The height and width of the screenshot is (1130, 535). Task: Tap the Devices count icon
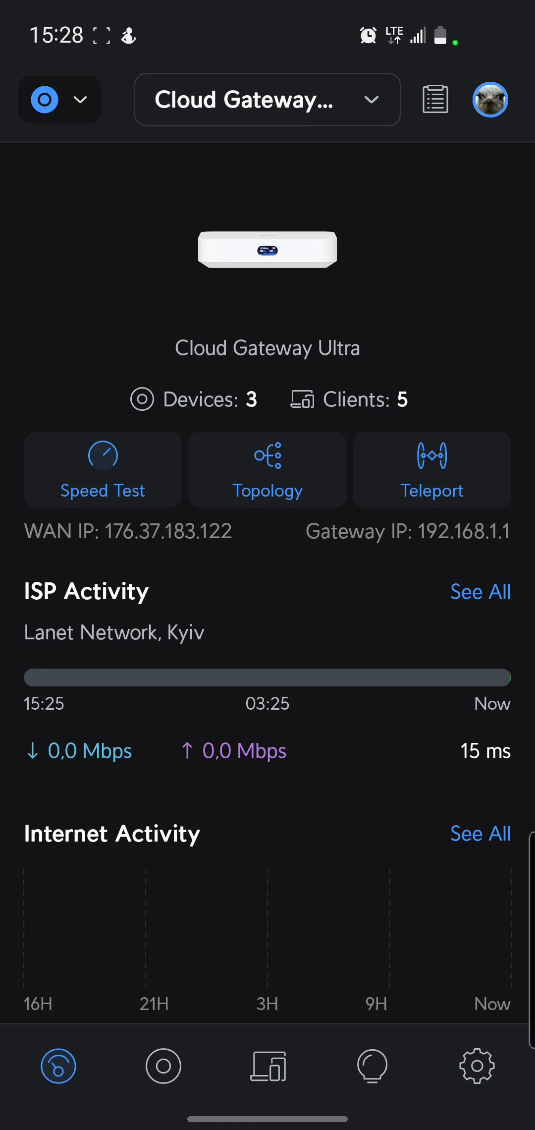pyautogui.click(x=142, y=399)
